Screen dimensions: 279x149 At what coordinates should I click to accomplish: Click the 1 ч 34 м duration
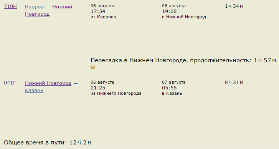pyautogui.click(x=234, y=6)
